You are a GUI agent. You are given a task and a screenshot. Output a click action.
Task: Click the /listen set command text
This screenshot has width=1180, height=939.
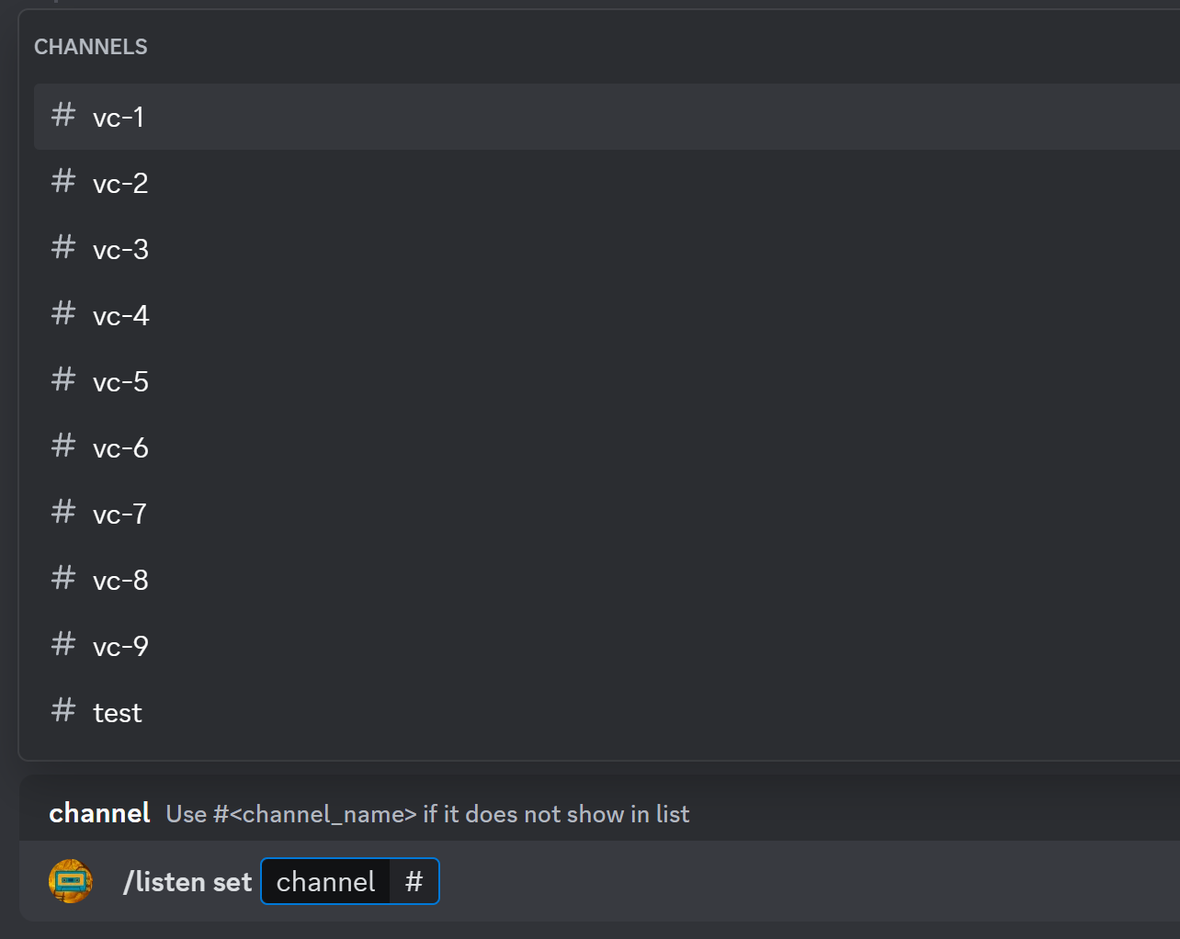(x=187, y=882)
